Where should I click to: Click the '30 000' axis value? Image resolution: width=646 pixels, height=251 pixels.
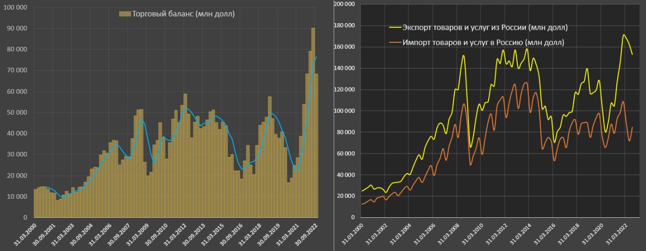tap(17, 154)
